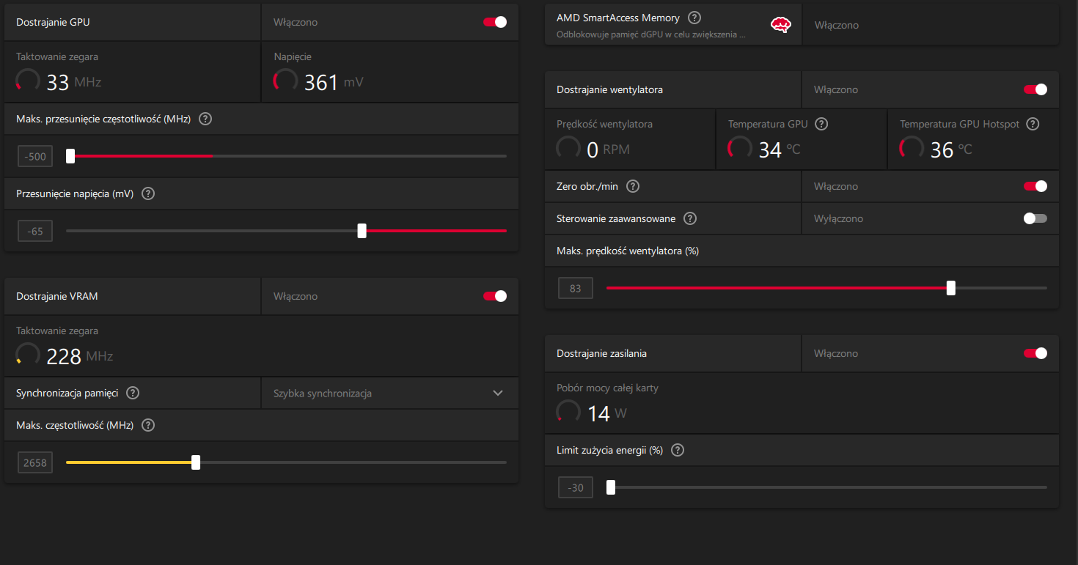Open help for Limit zużycia energii (%)

(678, 450)
